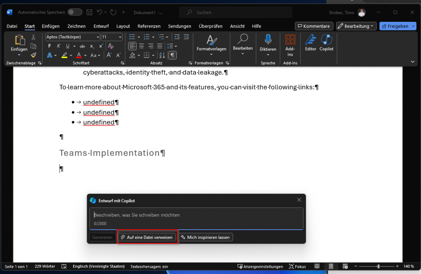Viewport: 421px width, 274px height.
Task: Switch to the Einfügen ribbon tab
Action: [x=51, y=26]
